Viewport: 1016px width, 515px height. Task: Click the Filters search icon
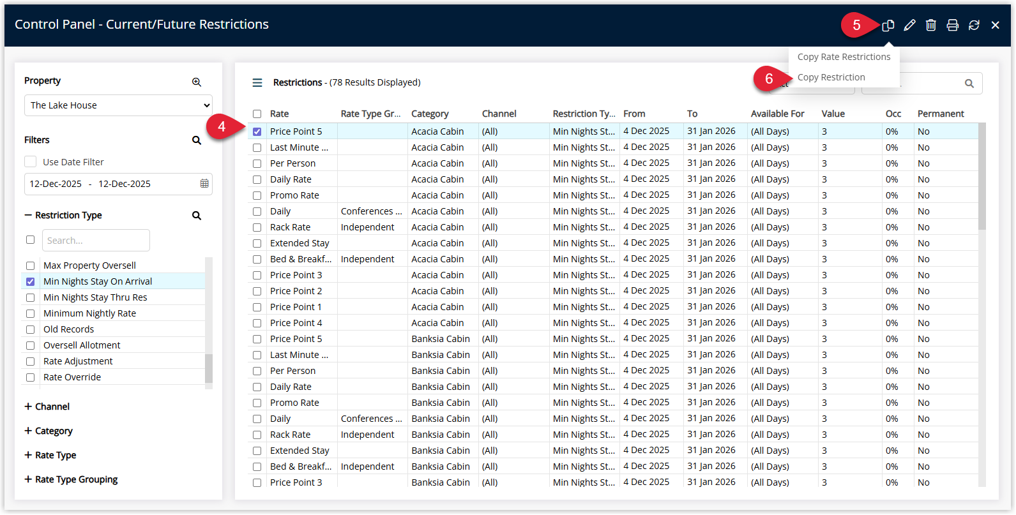pyautogui.click(x=197, y=140)
